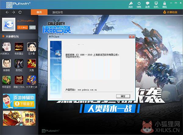The width and height of the screenshot is (183, 135).
Task: Click the 神器豪礼 banner
Action: coord(19,118)
